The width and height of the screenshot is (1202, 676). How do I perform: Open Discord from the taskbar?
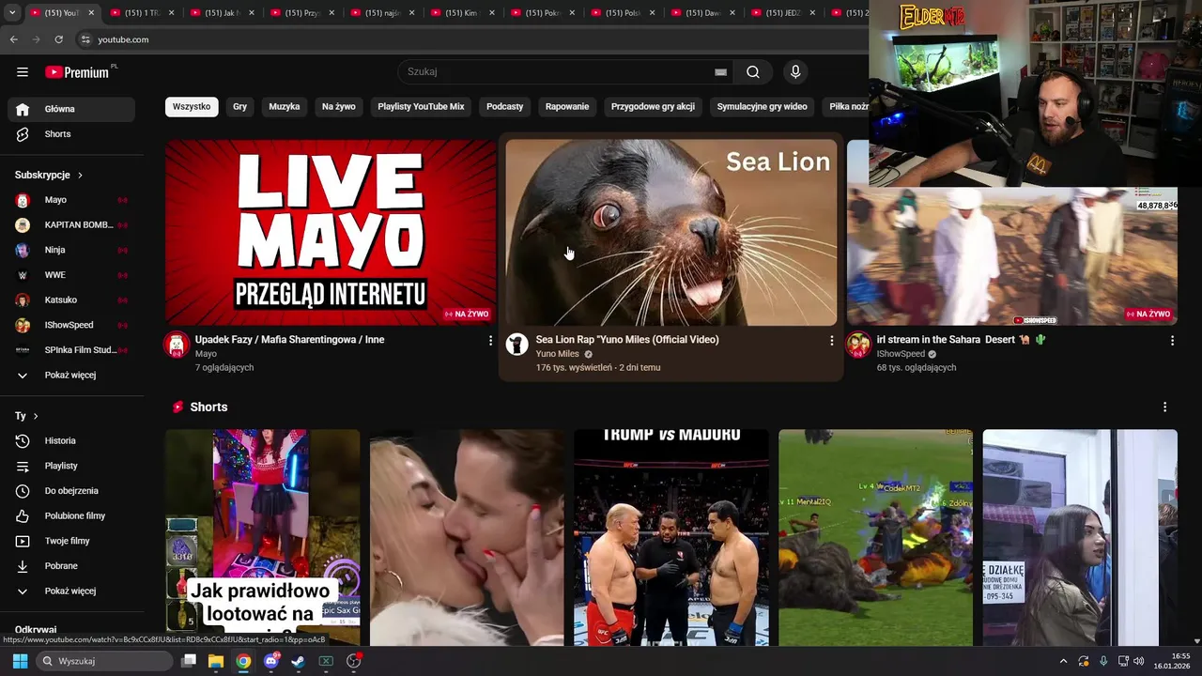coord(271,661)
